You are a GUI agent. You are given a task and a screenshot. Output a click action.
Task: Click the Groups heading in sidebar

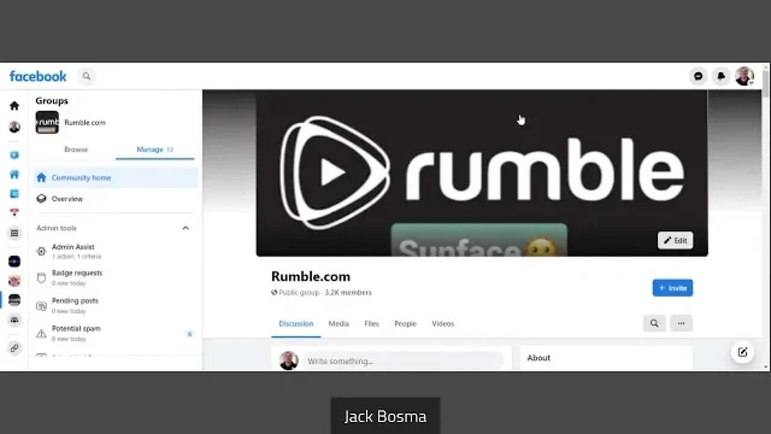[x=52, y=101]
